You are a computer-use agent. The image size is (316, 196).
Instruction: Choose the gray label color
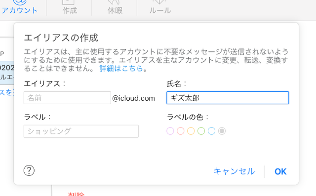point(222,131)
